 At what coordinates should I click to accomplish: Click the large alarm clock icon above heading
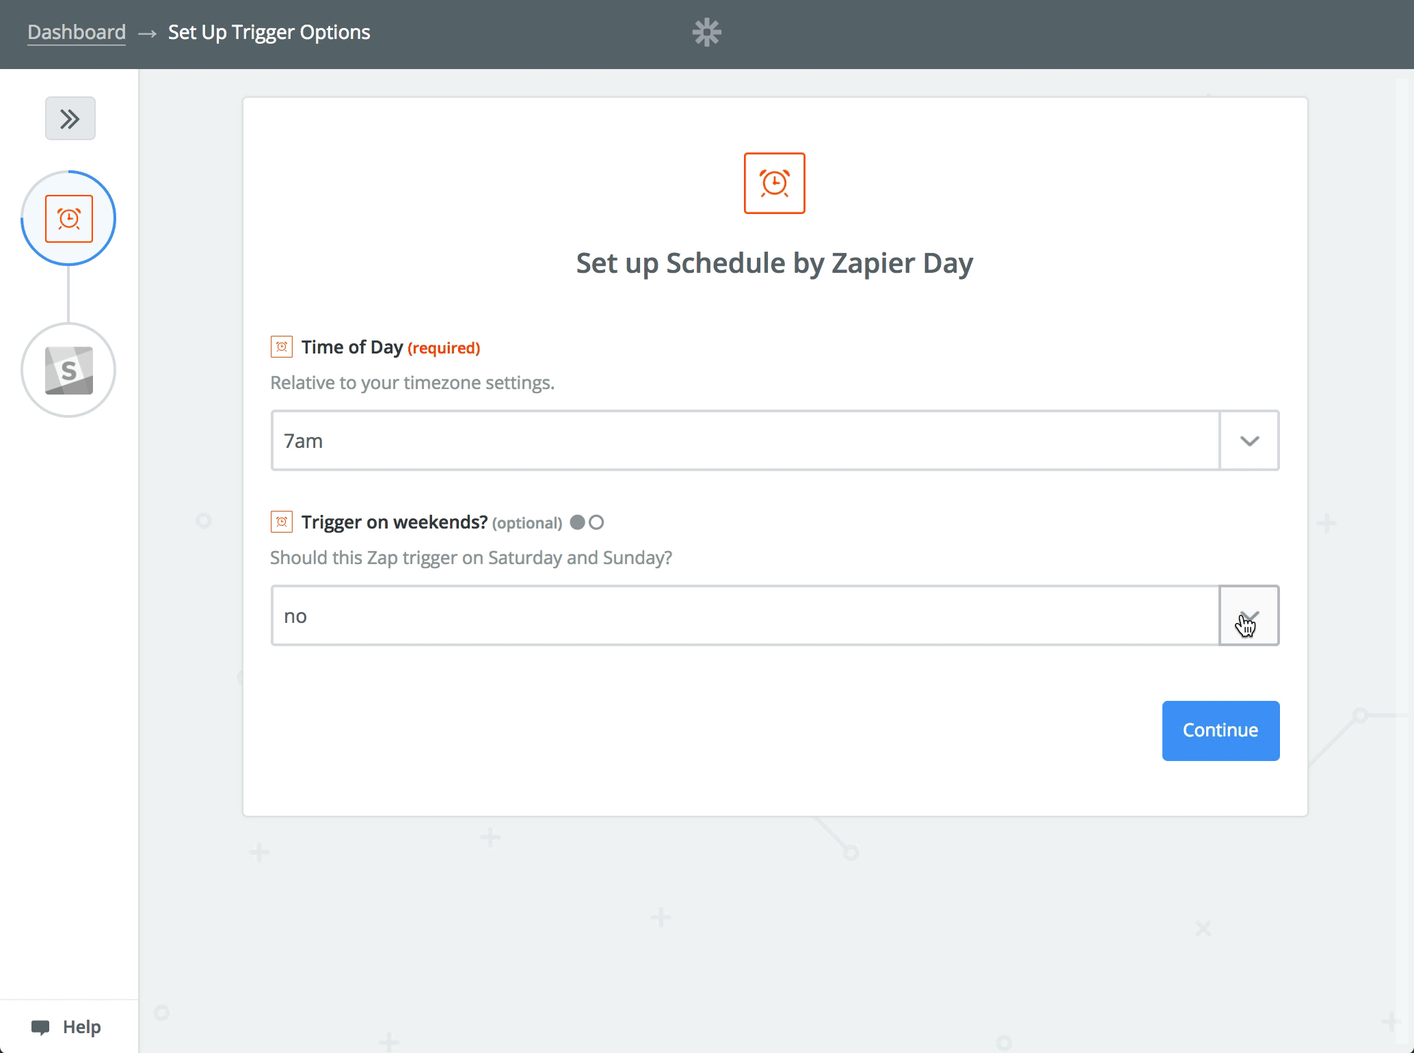[x=774, y=183]
